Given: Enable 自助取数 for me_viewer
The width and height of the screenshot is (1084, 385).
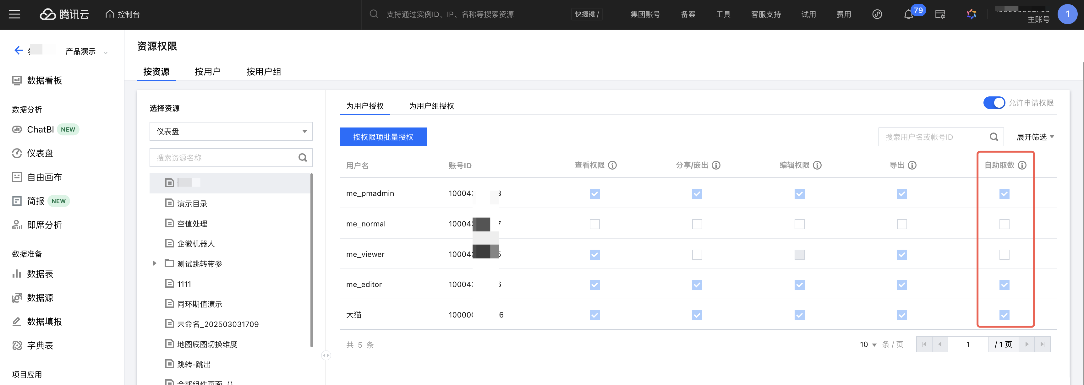Looking at the screenshot, I should pos(1004,255).
